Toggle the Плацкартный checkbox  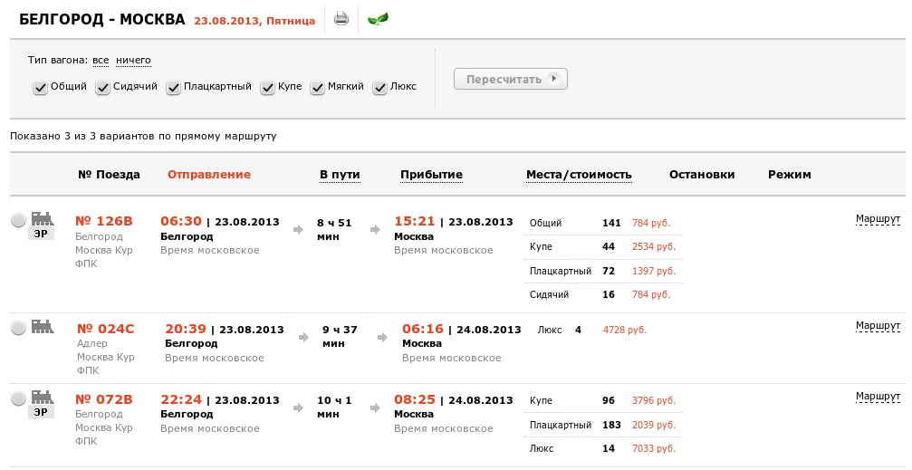coord(173,88)
